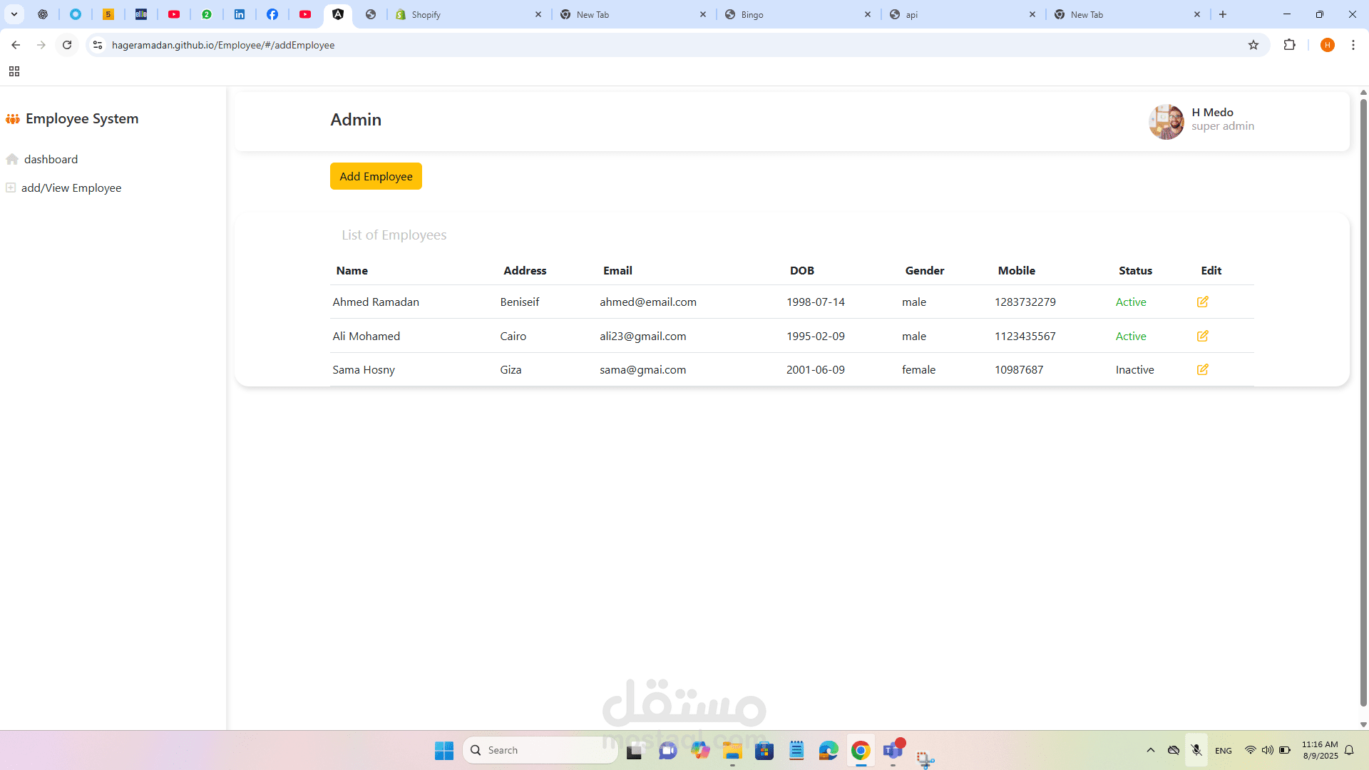This screenshot has width=1369, height=770.
Task: Click the H Medo profile avatar
Action: (1166, 121)
